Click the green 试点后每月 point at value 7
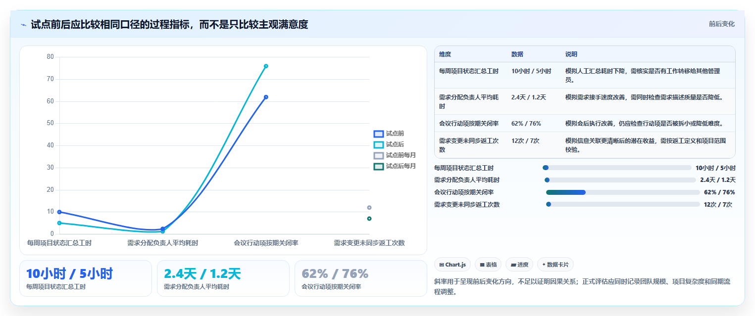The width and height of the screenshot is (755, 316). point(369,219)
